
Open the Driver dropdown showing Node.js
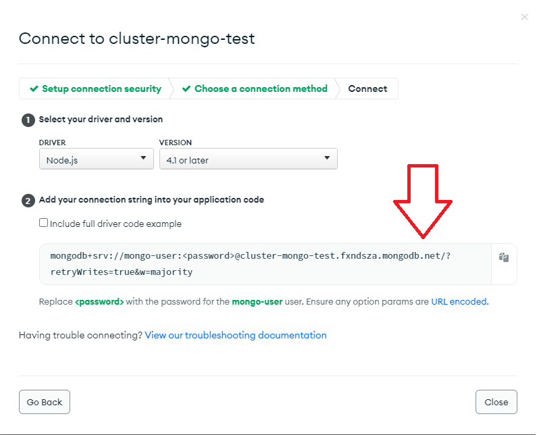(x=97, y=159)
